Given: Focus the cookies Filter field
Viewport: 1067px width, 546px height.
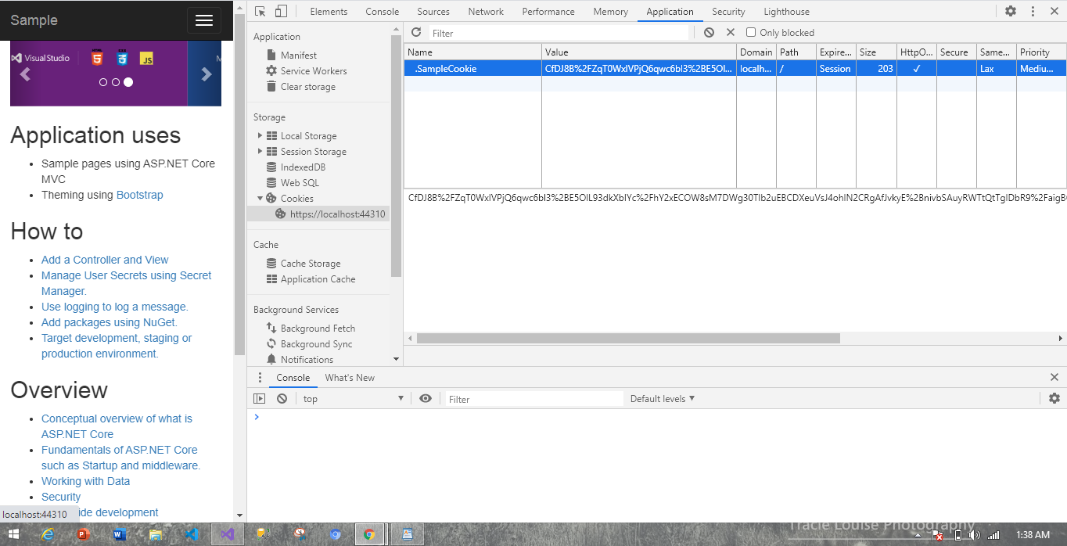Looking at the screenshot, I should point(559,33).
